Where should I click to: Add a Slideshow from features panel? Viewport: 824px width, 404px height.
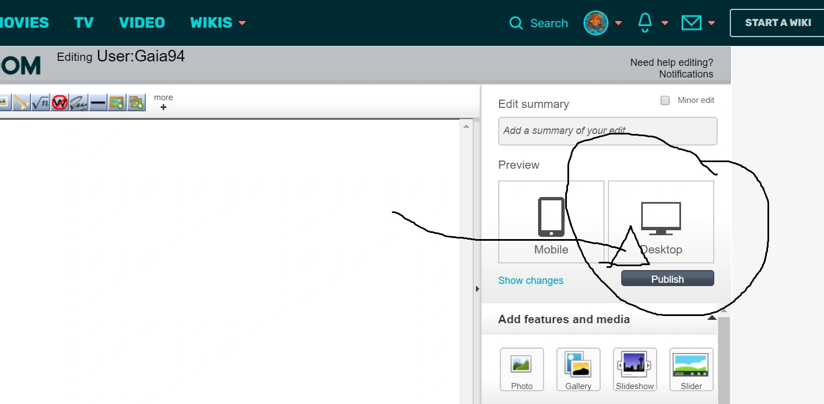(634, 369)
